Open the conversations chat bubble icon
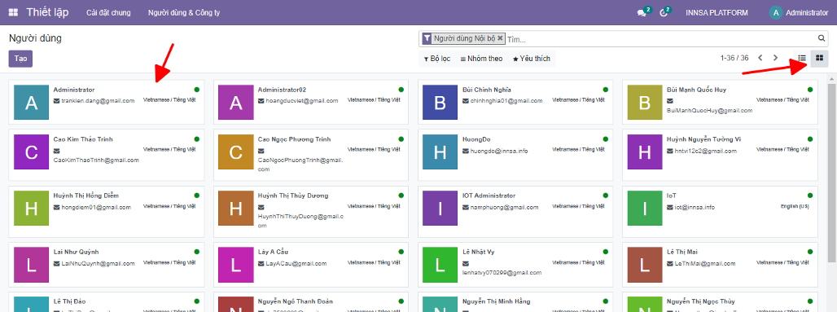Screen dimensions: 837x312 click(x=642, y=13)
